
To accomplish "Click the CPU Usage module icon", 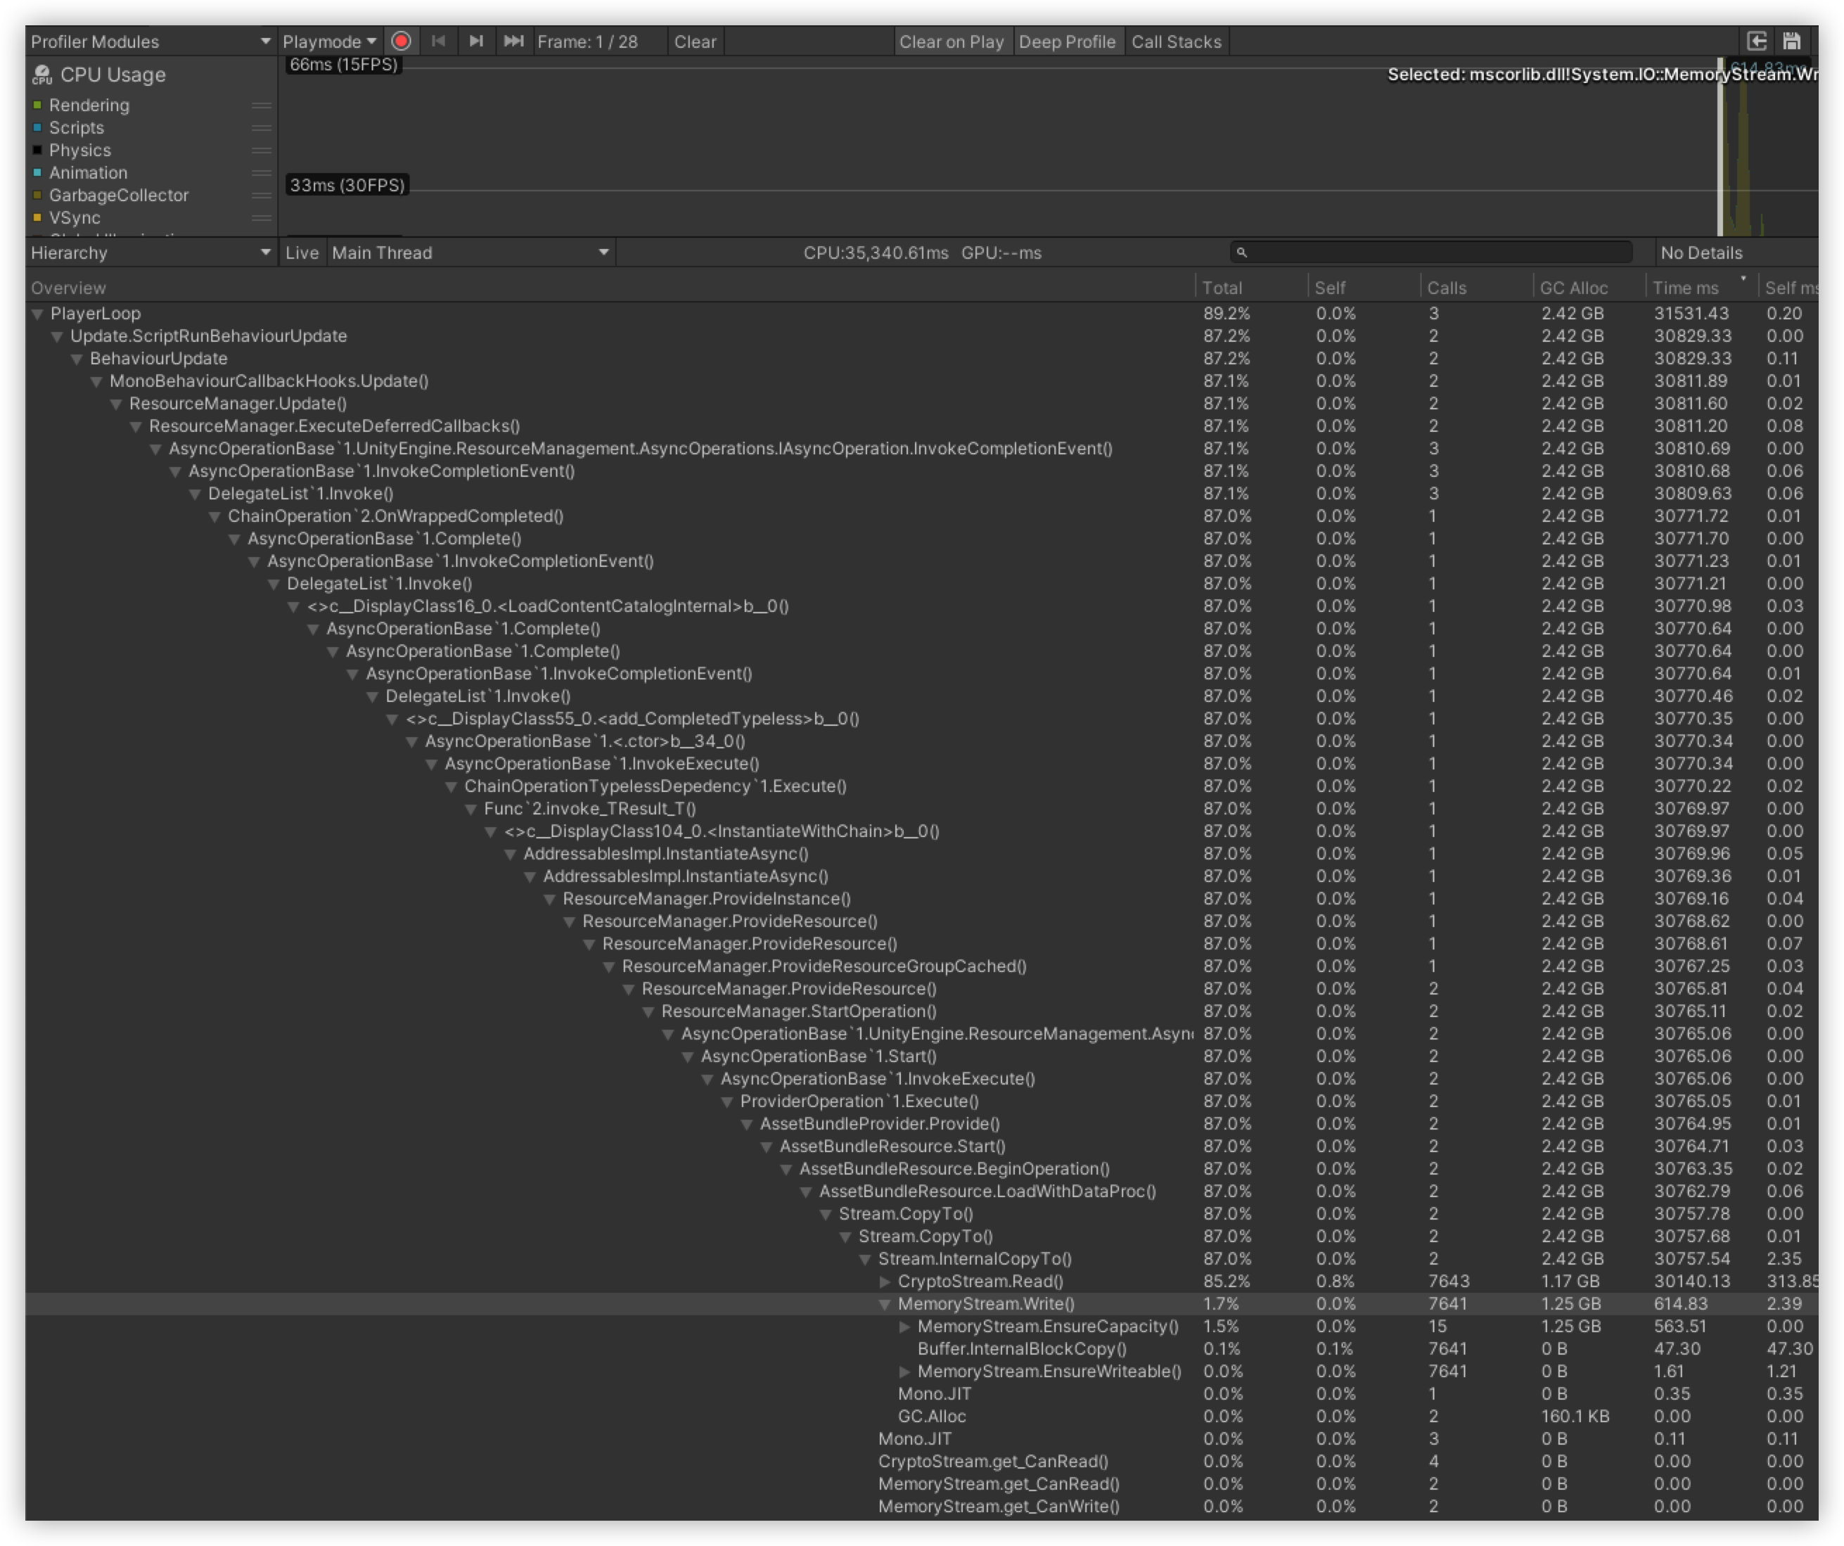I will pos(41,75).
